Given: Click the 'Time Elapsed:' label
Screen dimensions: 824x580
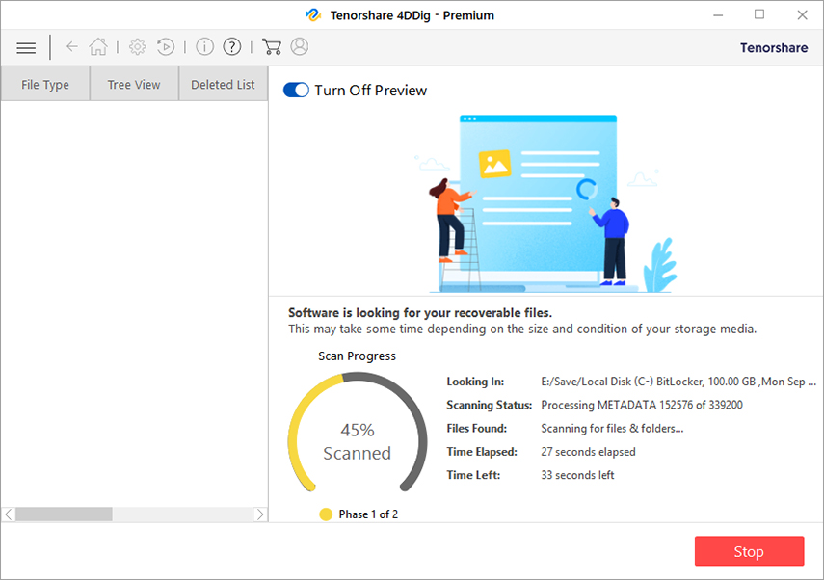Looking at the screenshot, I should click(482, 452).
